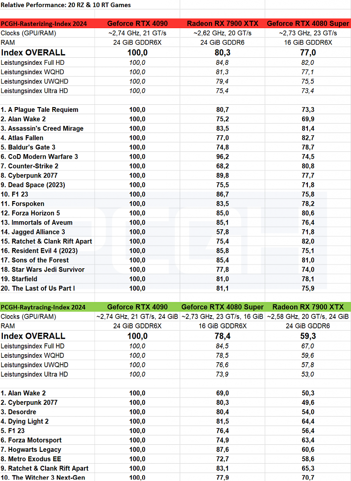351x481 pixels.
Task: Select the Starfield value '78,1'
Action: coord(308,279)
